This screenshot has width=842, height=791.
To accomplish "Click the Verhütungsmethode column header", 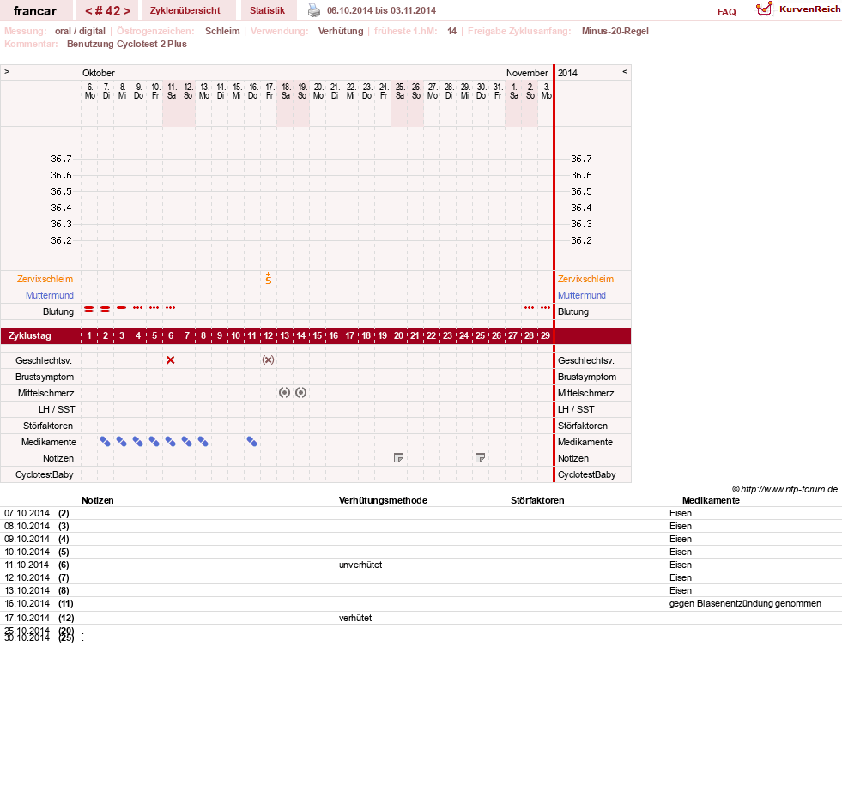I will click(383, 500).
